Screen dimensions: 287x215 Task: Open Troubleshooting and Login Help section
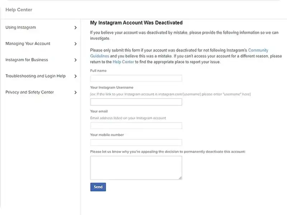36,76
